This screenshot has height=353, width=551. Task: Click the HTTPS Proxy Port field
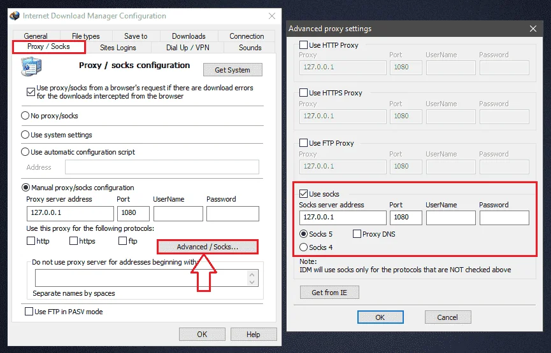pos(406,116)
